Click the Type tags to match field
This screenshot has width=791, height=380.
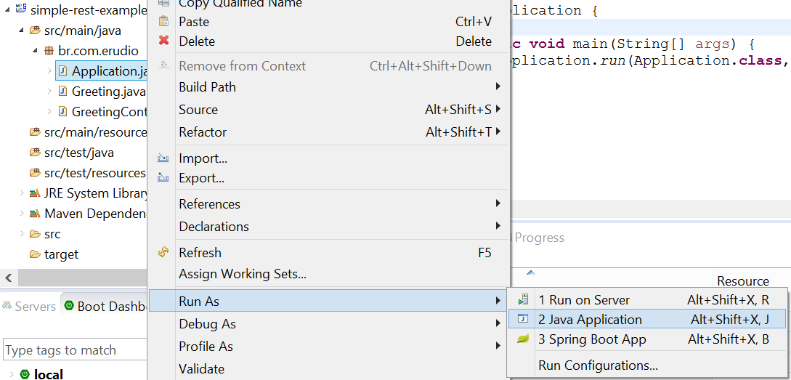73,350
